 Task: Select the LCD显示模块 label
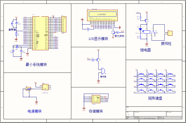(98, 39)
